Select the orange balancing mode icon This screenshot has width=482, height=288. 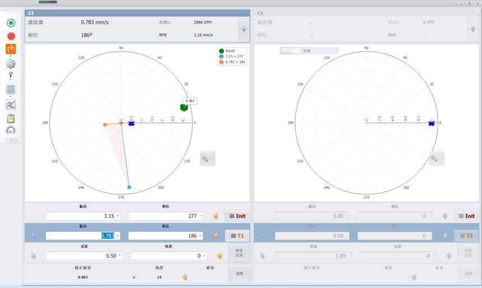click(x=11, y=49)
